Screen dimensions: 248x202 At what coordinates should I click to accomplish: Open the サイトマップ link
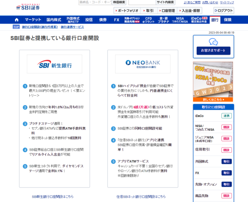[x=227, y=2]
